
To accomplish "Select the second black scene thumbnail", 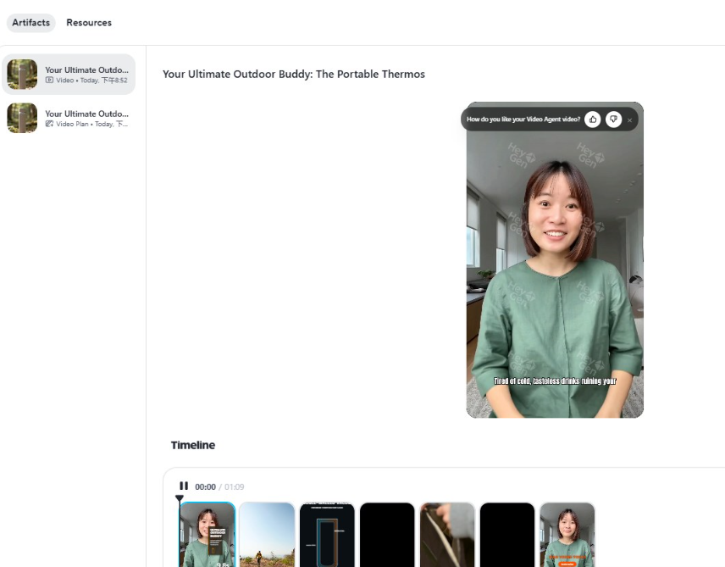I will (507, 535).
